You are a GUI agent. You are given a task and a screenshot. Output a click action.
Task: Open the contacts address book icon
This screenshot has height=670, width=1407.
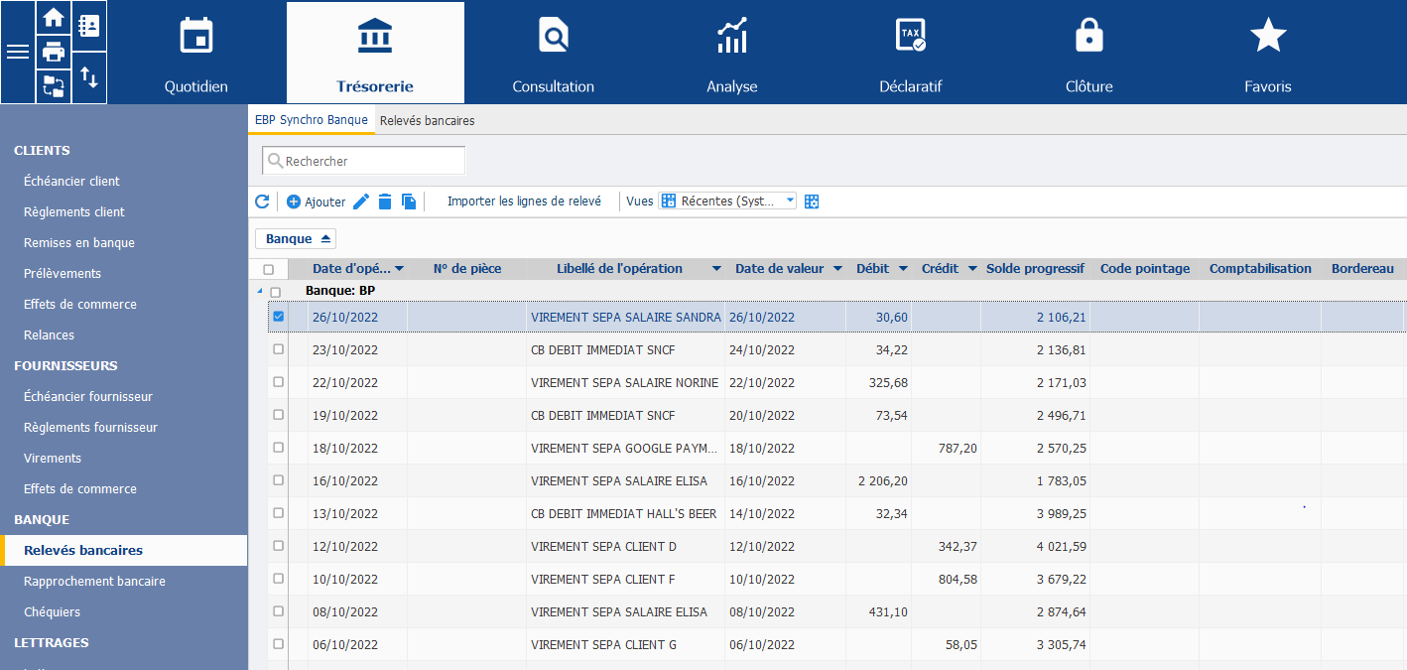tap(89, 26)
